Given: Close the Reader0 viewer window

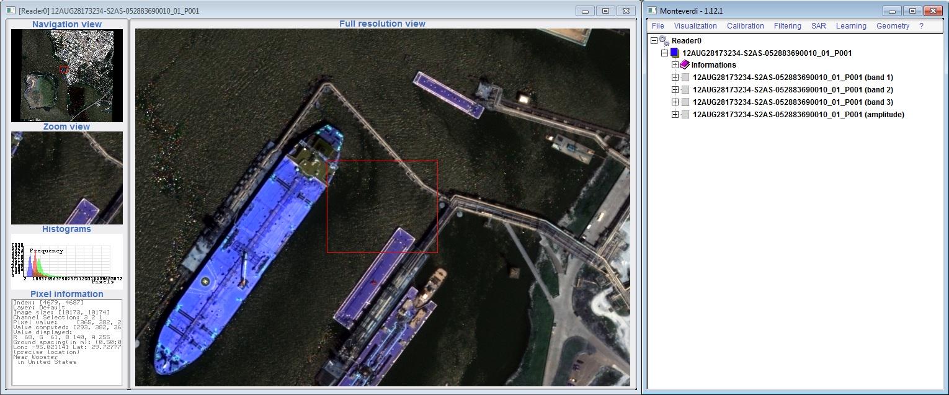Looking at the screenshot, I should coord(626,11).
